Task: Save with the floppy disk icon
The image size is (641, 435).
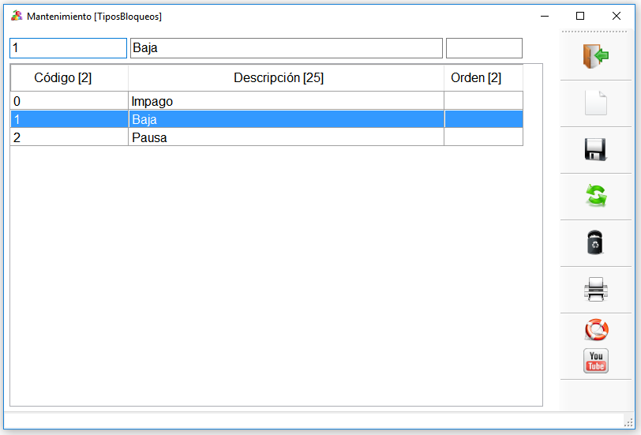Action: tap(596, 150)
